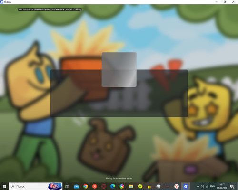
Task: Open File Explorer from the taskbar
Action: point(131,186)
